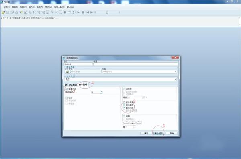Open the 视图(V) menu
Image resolution: width=241 pixels, height=159 pixels.
23,7
